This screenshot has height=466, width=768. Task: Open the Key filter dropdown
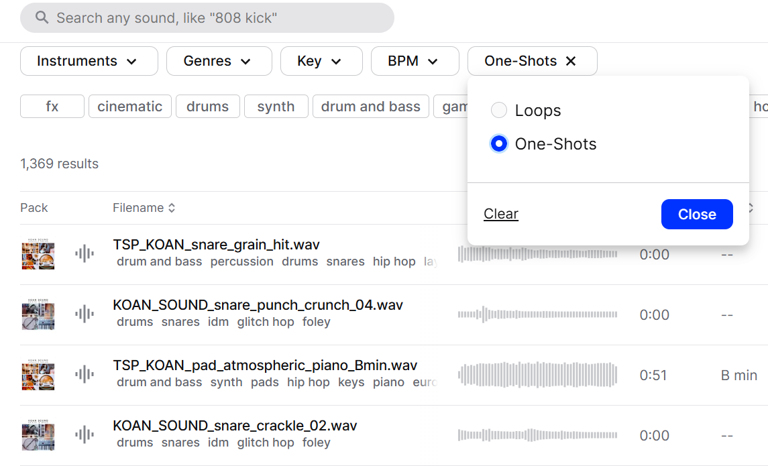[321, 61]
